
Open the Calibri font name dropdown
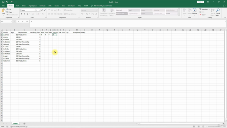pos(34,10)
